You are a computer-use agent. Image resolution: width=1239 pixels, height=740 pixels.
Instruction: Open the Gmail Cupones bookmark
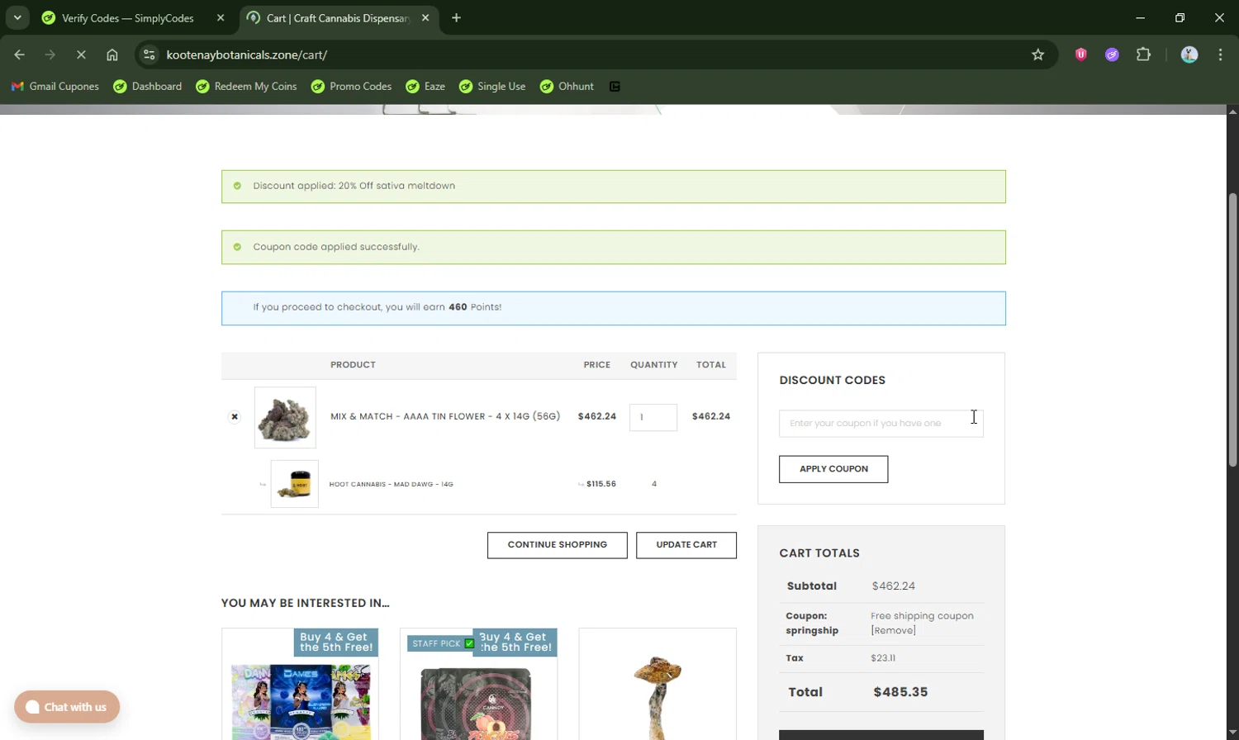coord(55,86)
